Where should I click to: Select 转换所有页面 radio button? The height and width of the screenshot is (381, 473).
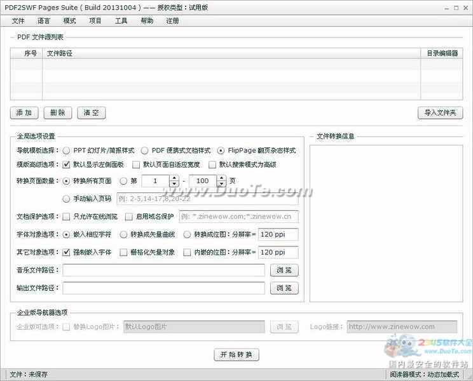(x=66, y=182)
